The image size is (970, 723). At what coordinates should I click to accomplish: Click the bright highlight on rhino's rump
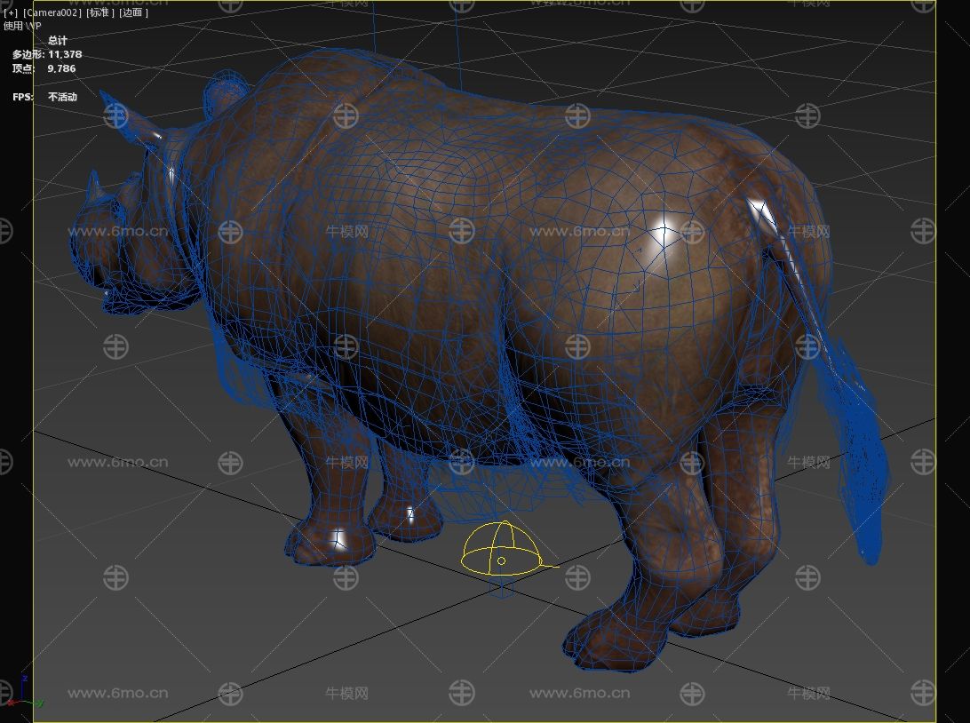coord(662,235)
